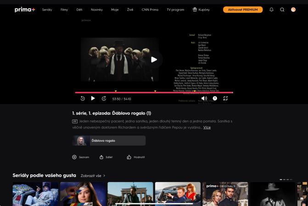Play video using the large center play button
The height and width of the screenshot is (206, 308).
(154, 60)
